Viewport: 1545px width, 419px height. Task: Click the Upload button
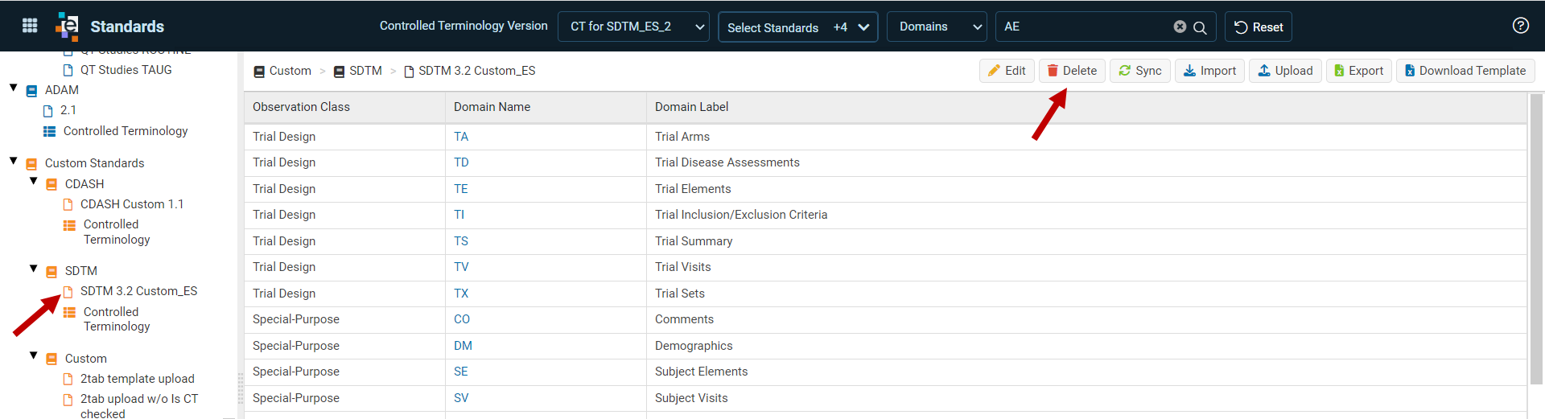tap(1285, 71)
